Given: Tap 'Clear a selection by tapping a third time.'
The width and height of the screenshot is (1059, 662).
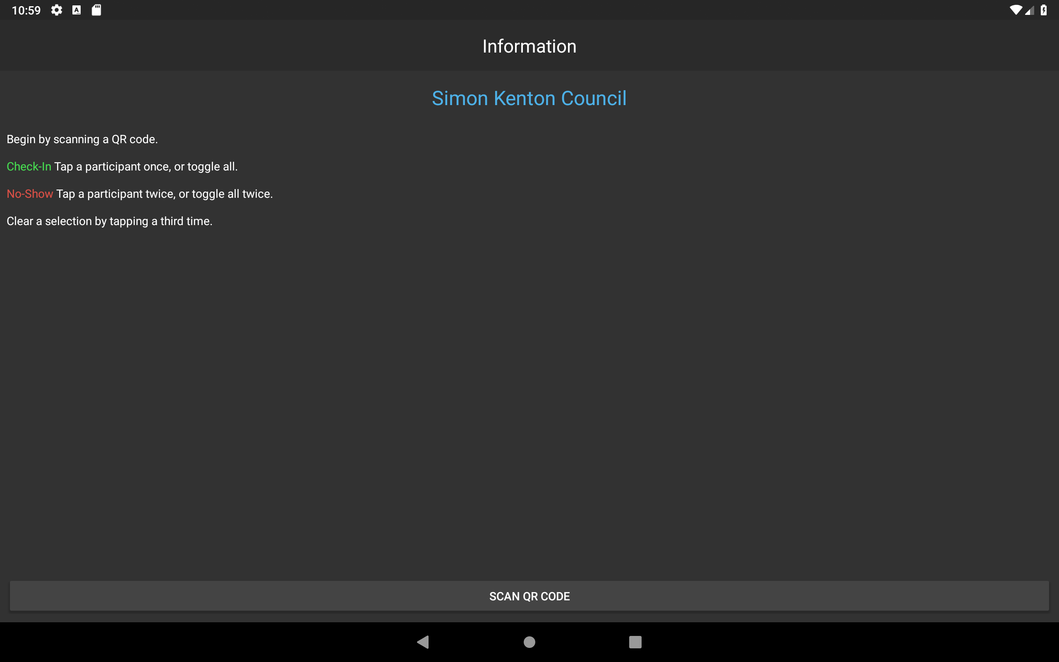Looking at the screenshot, I should click(x=109, y=221).
